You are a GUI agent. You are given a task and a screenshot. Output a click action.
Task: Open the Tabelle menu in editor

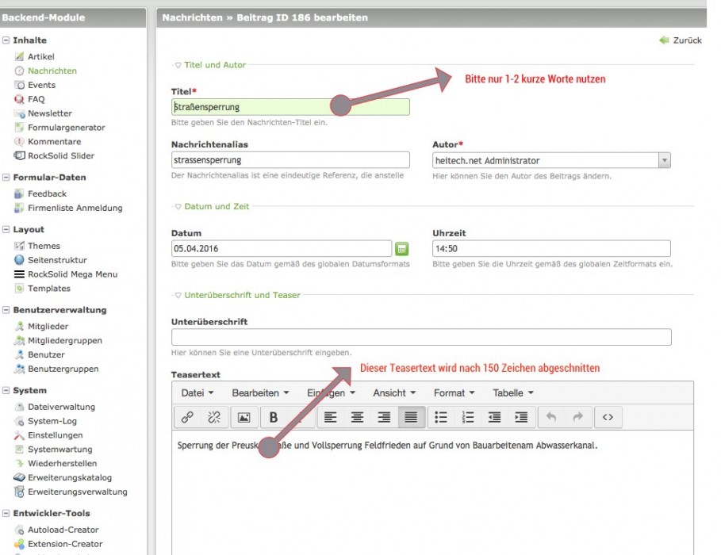512,392
